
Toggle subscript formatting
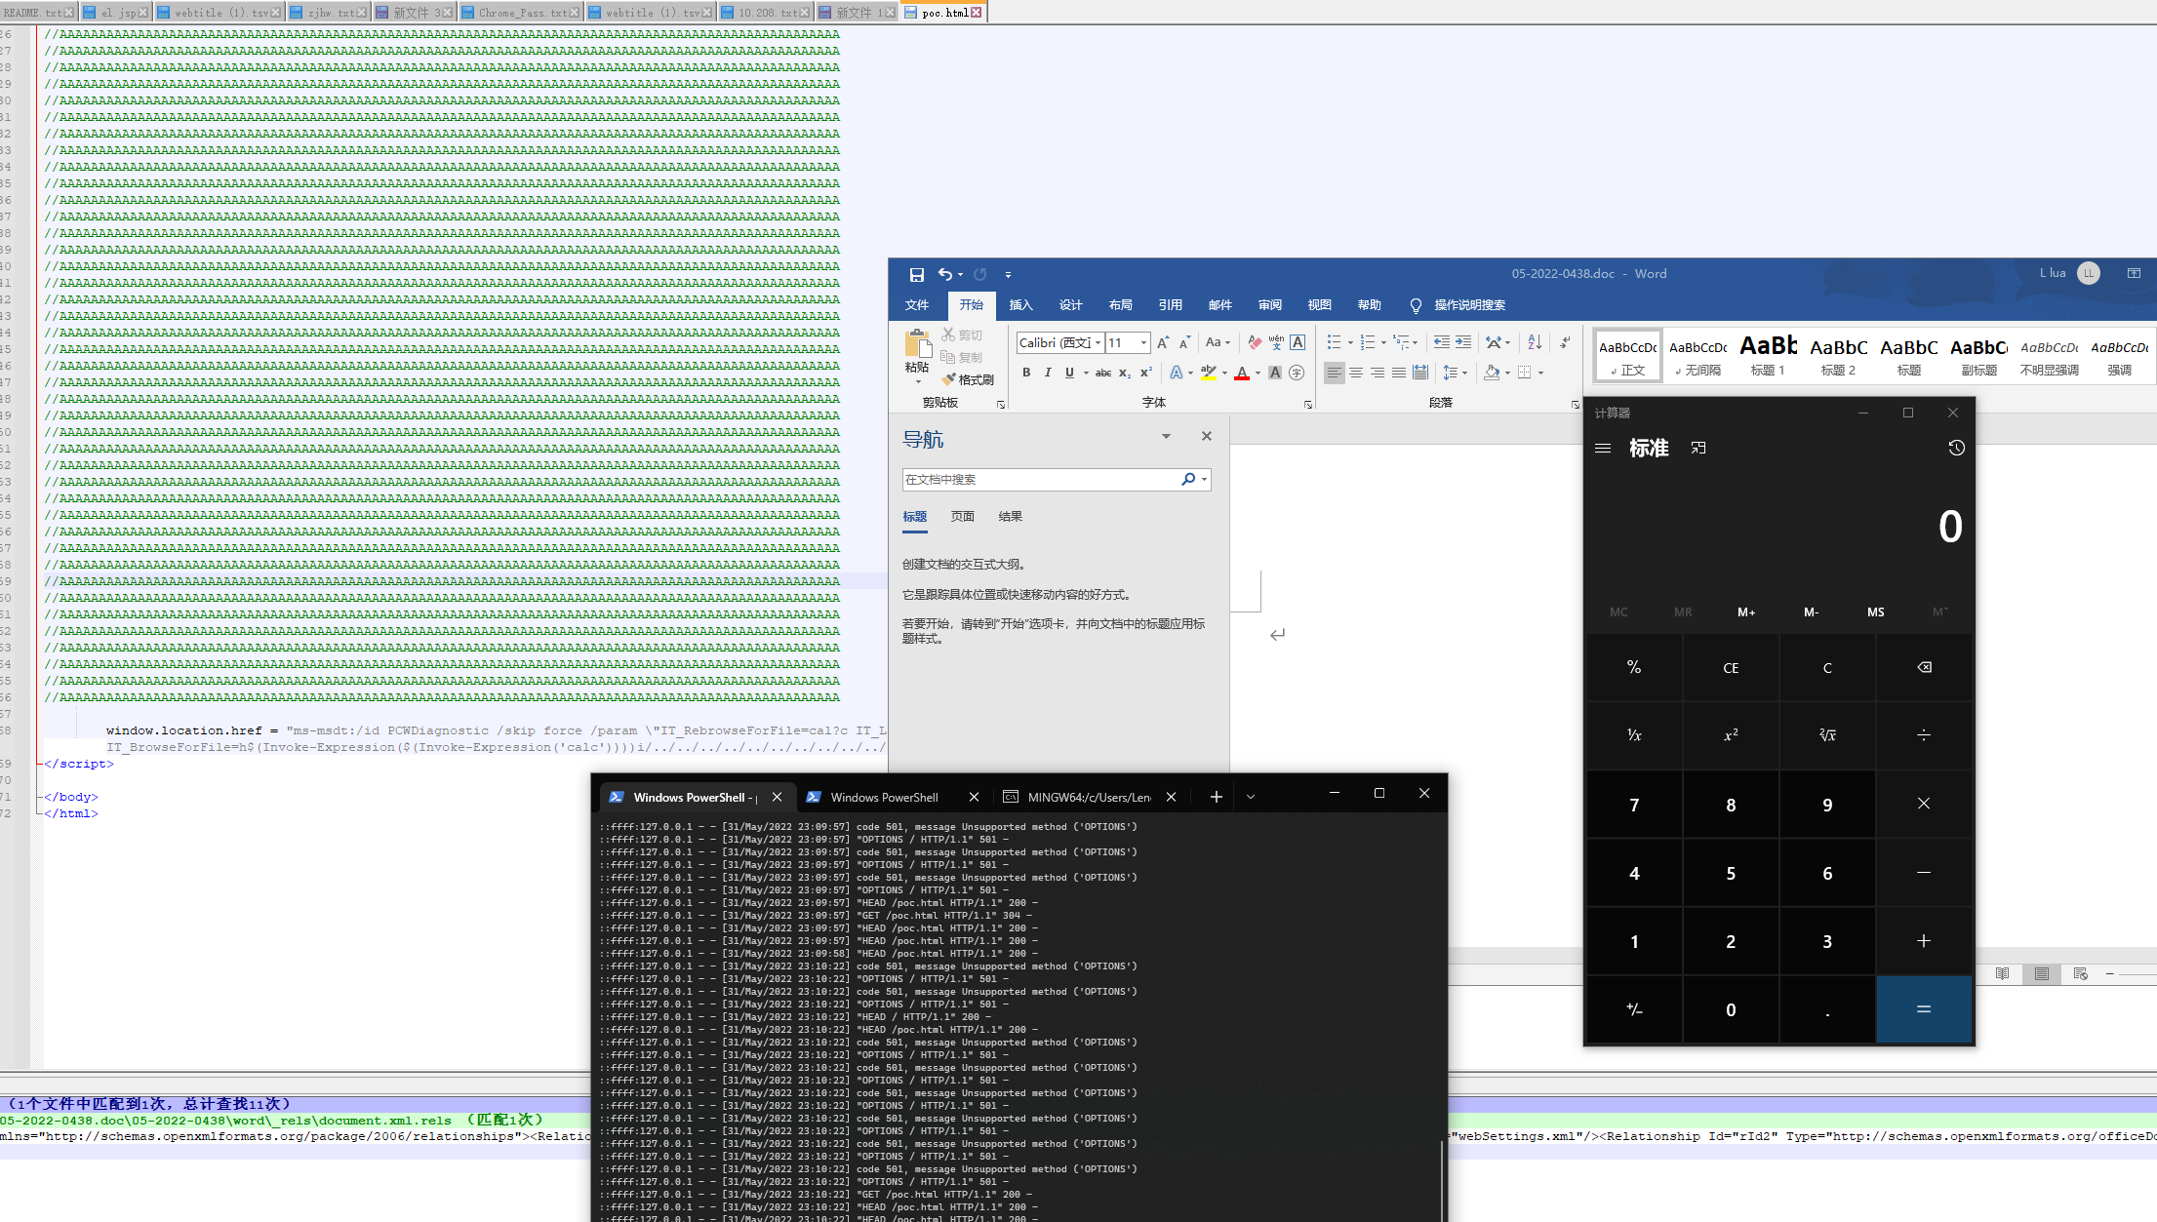(1125, 373)
